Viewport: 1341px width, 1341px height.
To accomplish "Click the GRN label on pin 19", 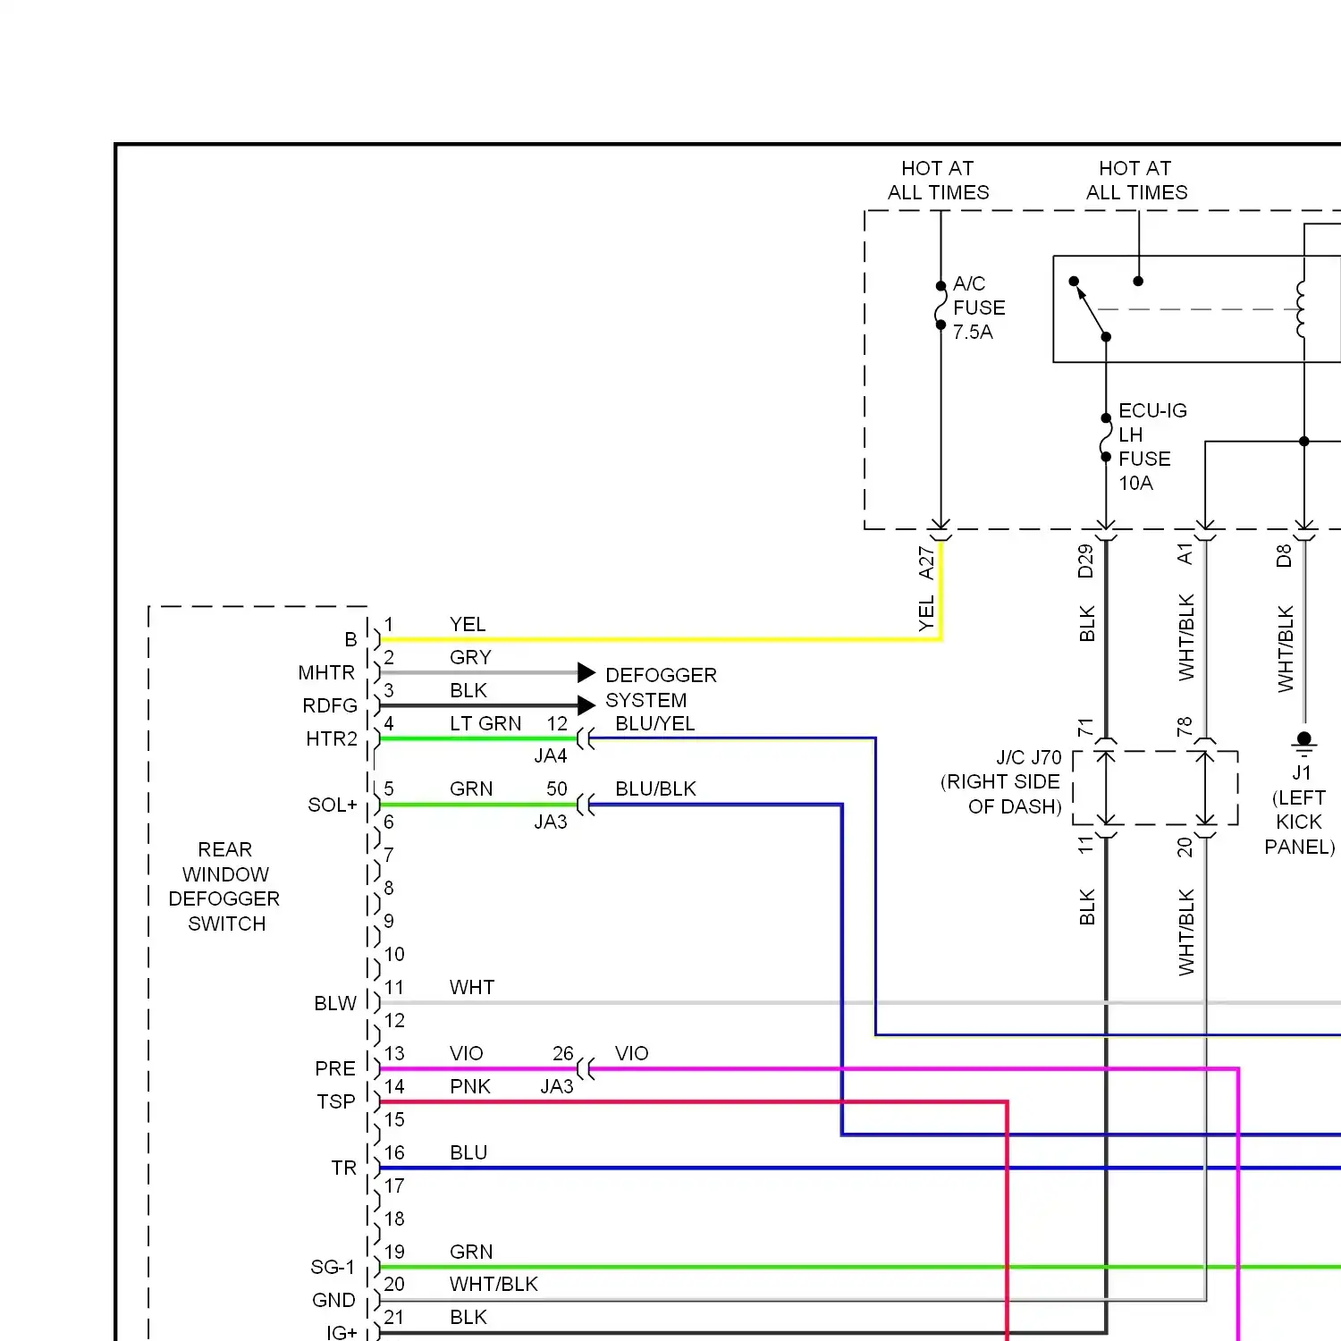I will click(x=471, y=1252).
